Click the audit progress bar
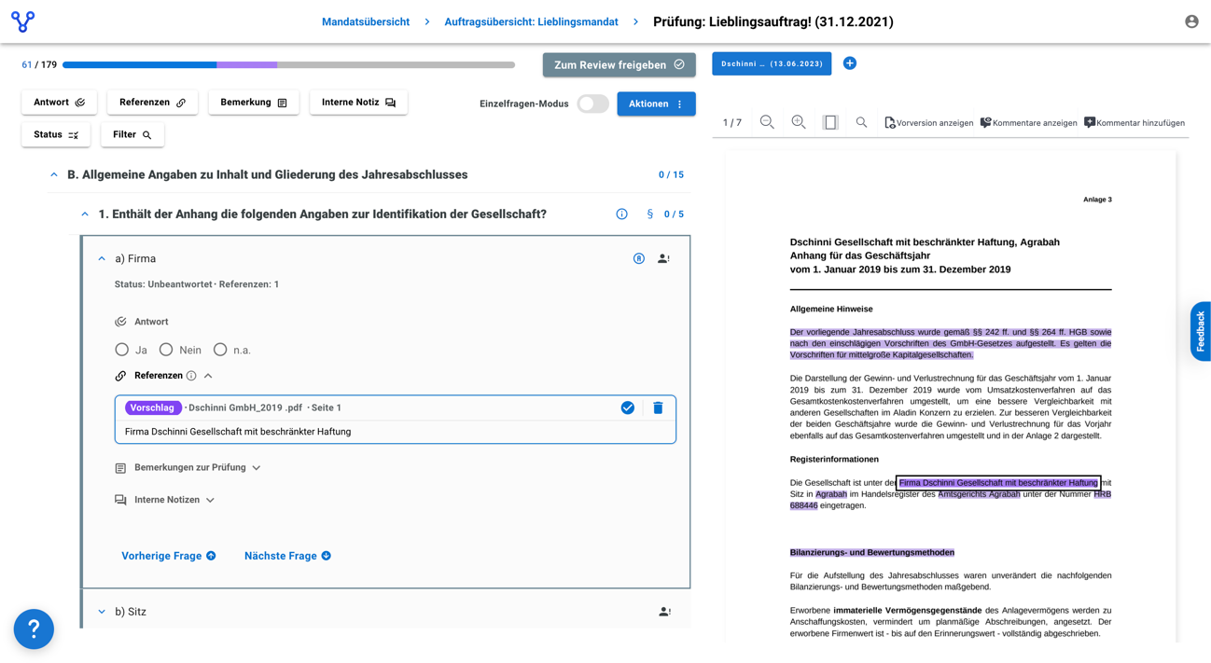1211x663 pixels. click(x=288, y=65)
